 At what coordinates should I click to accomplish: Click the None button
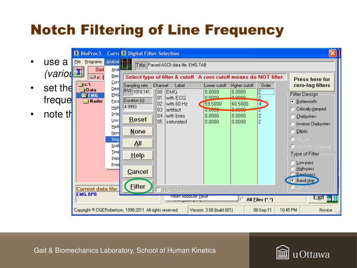[x=138, y=132]
